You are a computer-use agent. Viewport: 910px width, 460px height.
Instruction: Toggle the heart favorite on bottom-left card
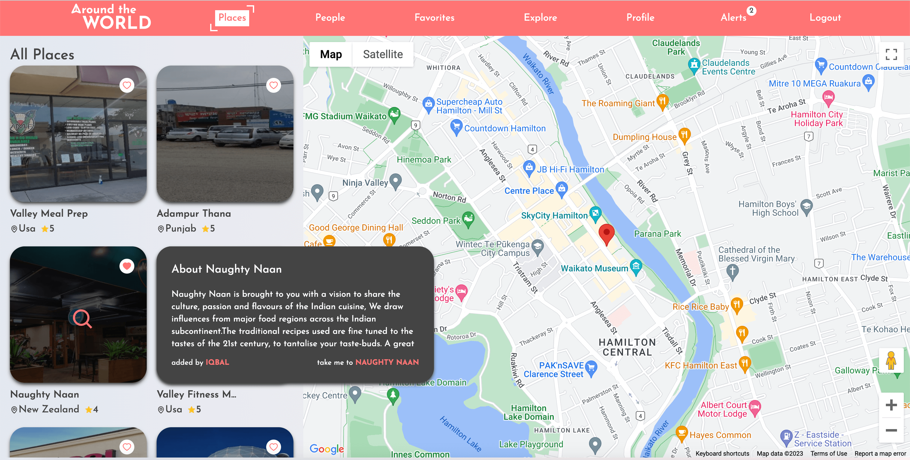[x=127, y=447]
